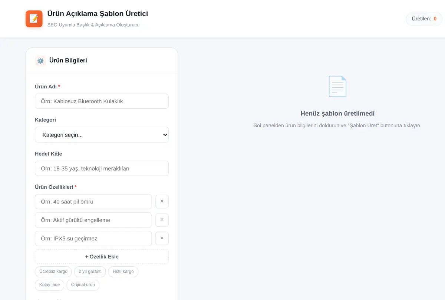Click the 'Hedef Kitle' field label
Screen dimensions: 445x300
point(49,154)
